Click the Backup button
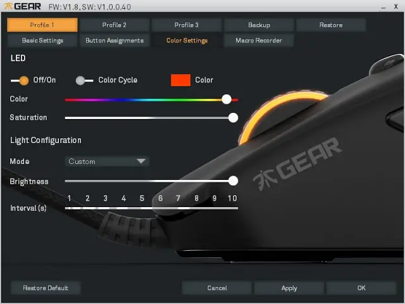The height and width of the screenshot is (304, 405). pos(259,25)
